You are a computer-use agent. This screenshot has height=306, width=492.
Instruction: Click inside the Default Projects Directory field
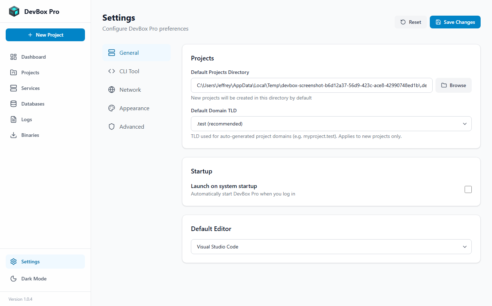click(311, 85)
